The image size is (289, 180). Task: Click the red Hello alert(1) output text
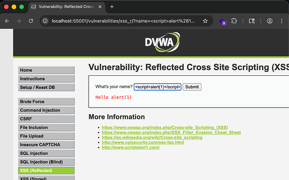[114, 97]
